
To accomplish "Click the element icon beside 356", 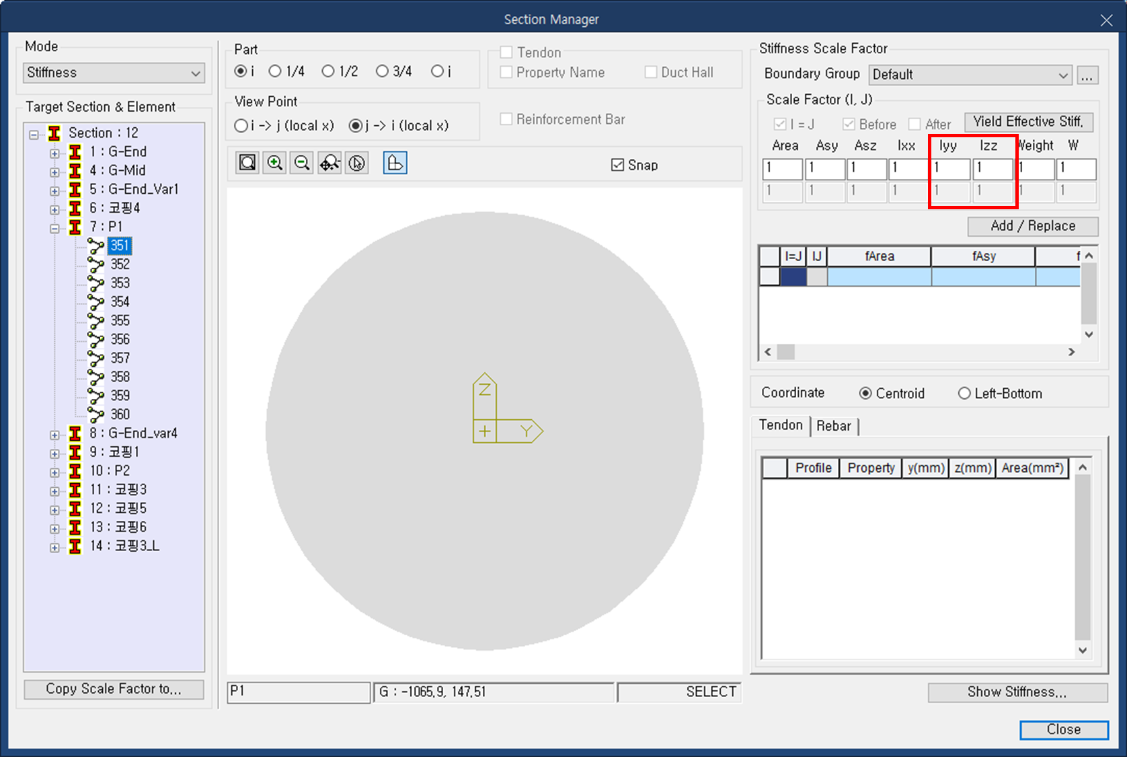I will point(96,340).
